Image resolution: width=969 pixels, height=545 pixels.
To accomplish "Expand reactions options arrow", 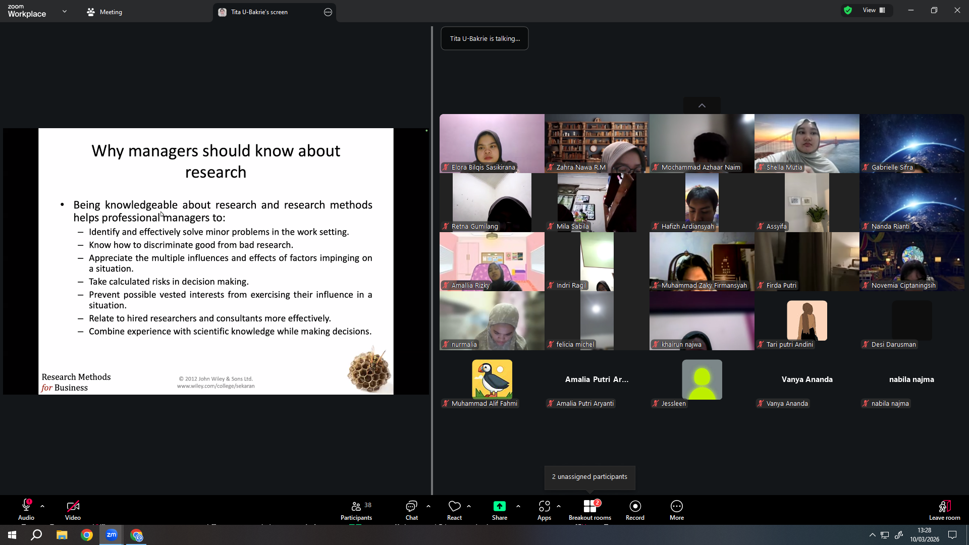I will pyautogui.click(x=469, y=506).
